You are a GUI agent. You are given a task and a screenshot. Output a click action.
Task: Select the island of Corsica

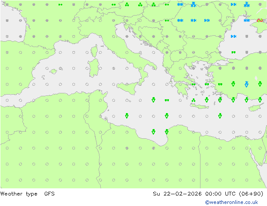pos(94,51)
